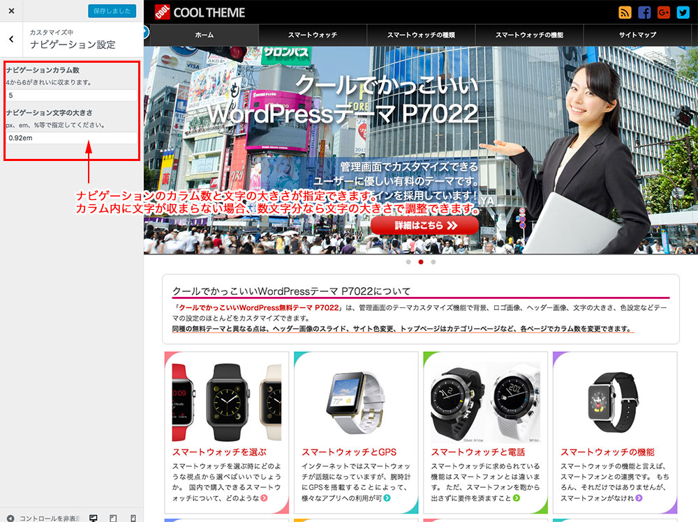Select the サイトマップ navigation tab

[x=637, y=35]
